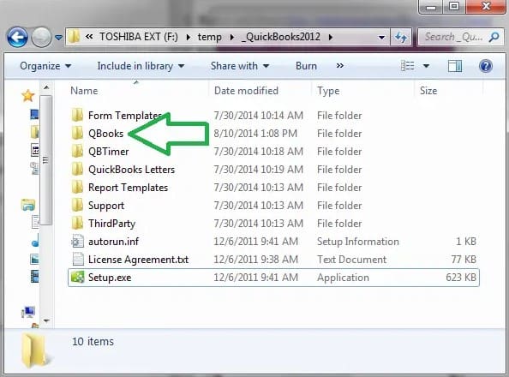Click the Setup Information type cell

358,242
